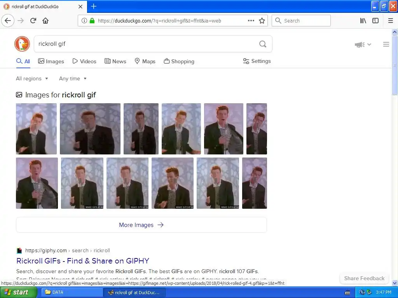Open third thumbnail in bottom image row

tap(127, 183)
